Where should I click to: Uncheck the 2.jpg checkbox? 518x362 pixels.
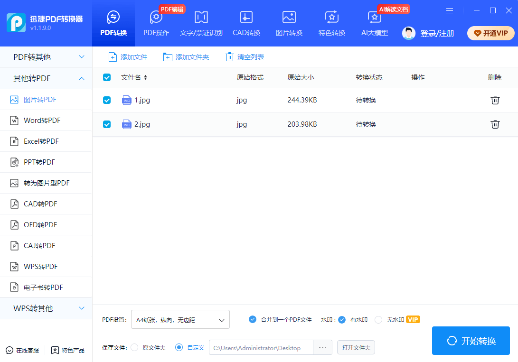click(x=107, y=124)
